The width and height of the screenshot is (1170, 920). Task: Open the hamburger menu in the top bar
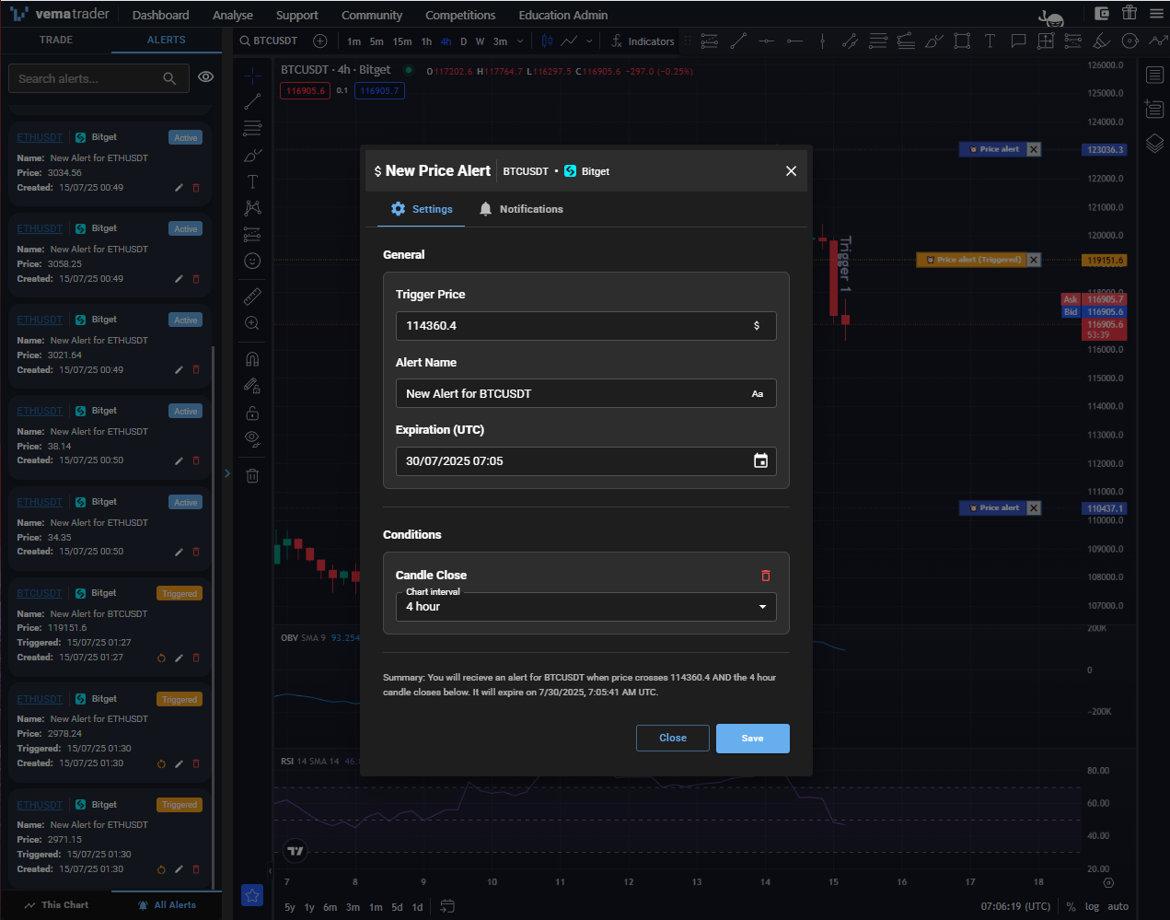point(1157,14)
